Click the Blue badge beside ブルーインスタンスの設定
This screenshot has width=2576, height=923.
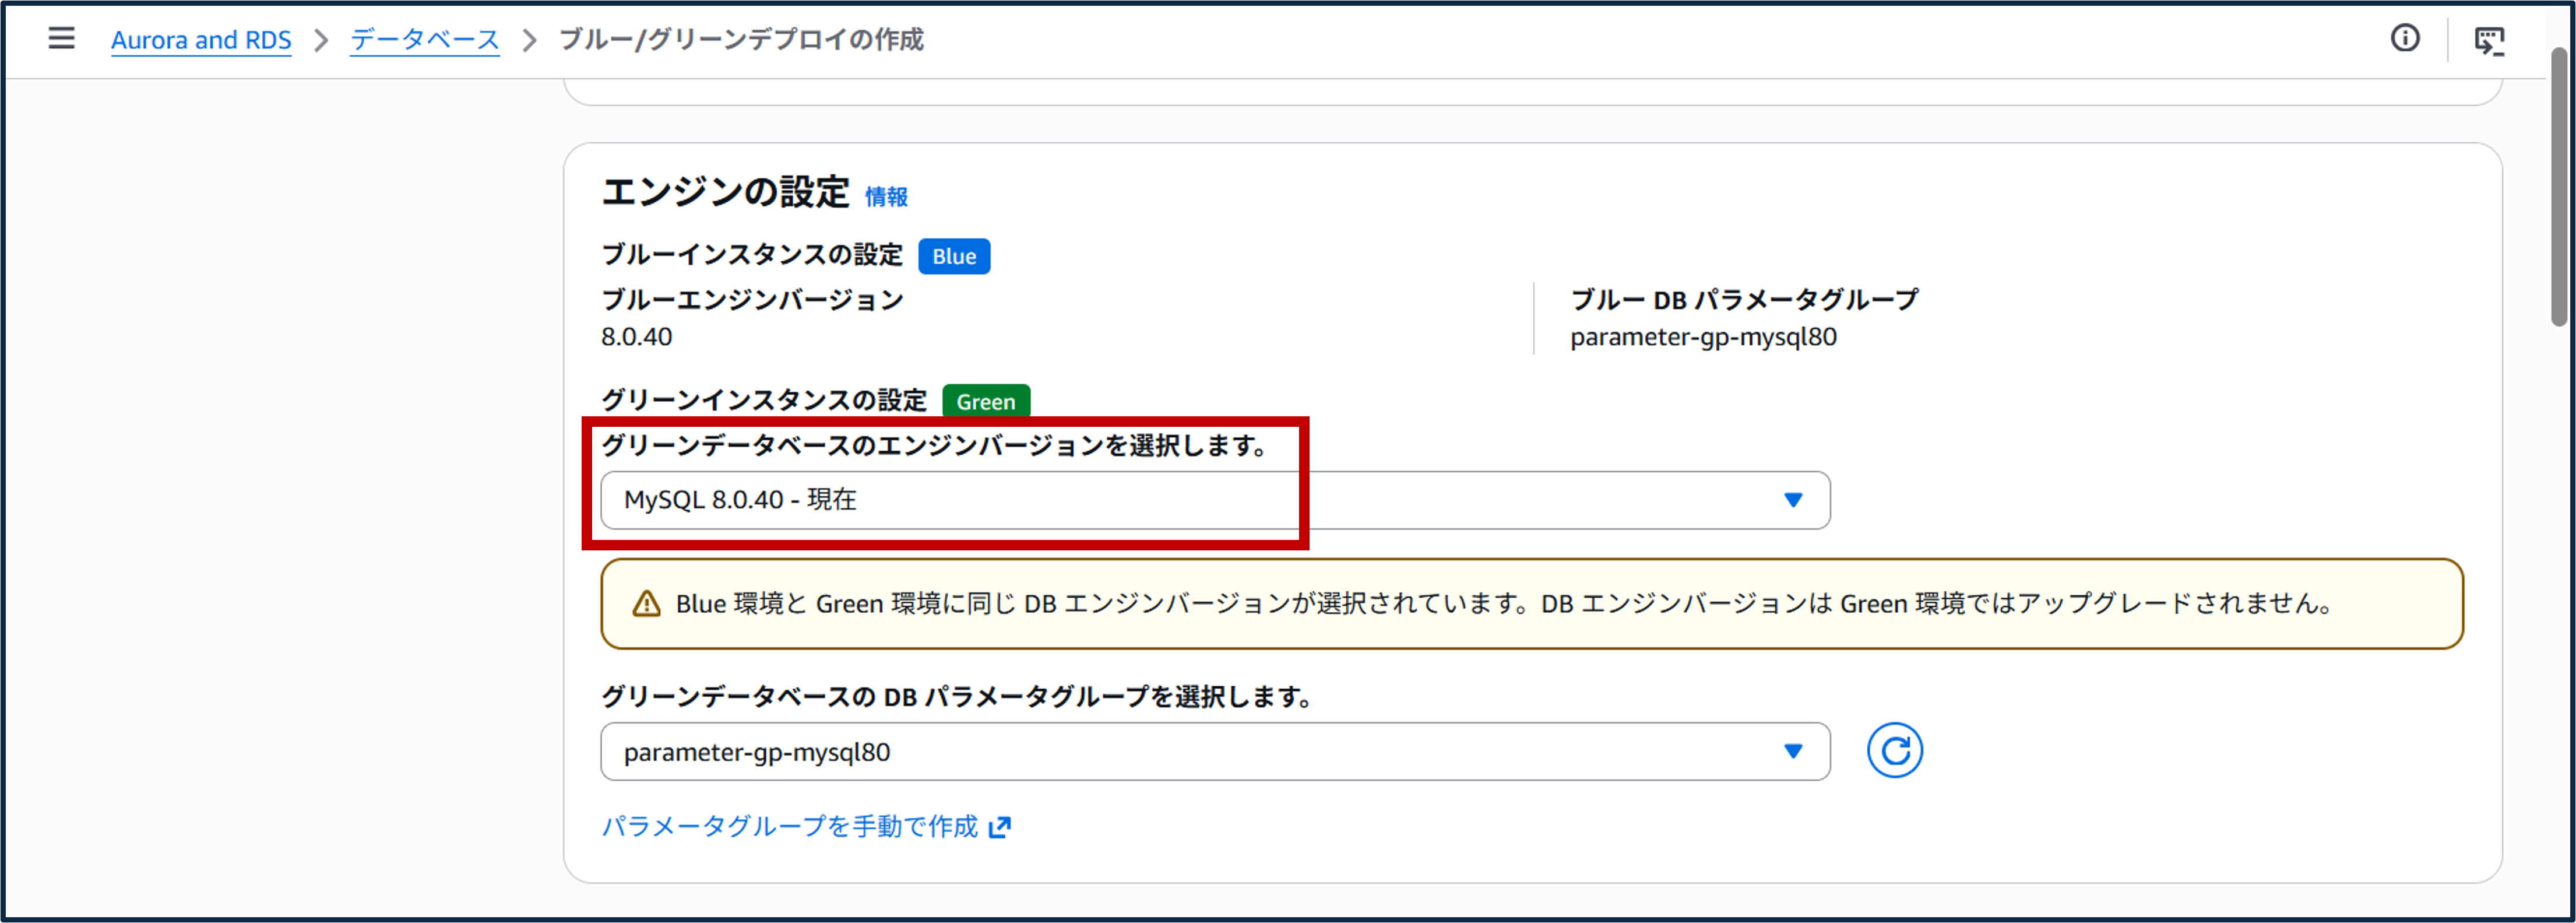point(953,256)
